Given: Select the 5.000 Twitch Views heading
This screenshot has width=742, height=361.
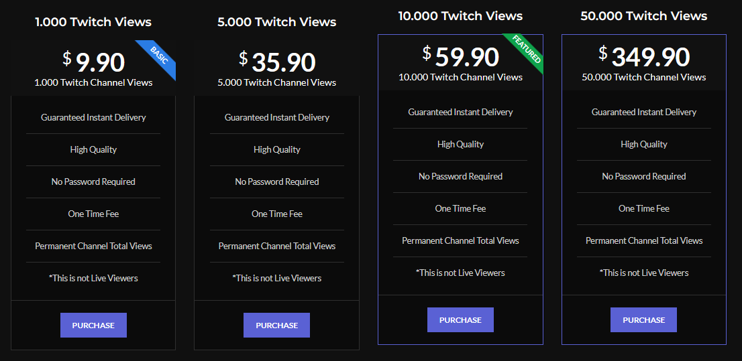Looking at the screenshot, I should point(277,21).
